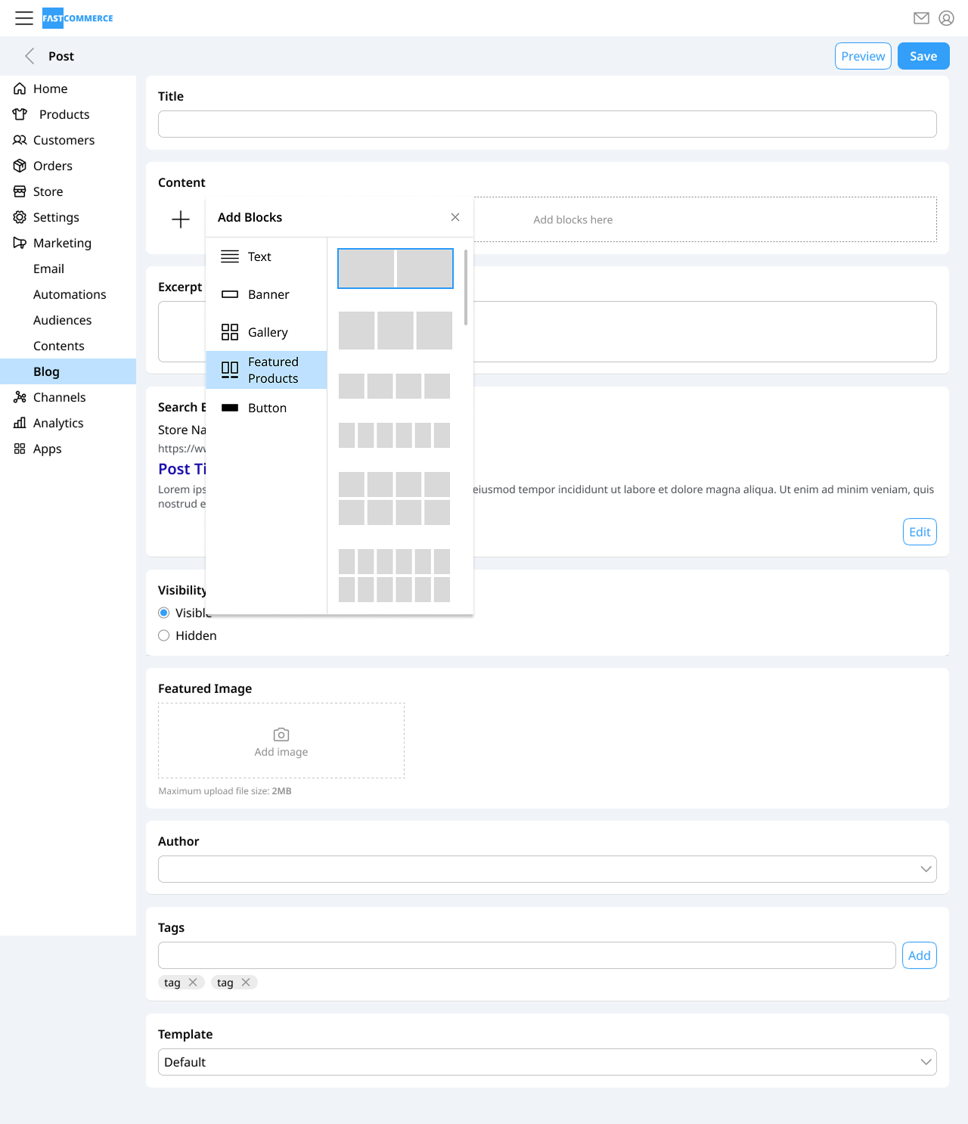Click the camera icon to add image
Viewport: 968px width, 1124px height.
tap(281, 734)
